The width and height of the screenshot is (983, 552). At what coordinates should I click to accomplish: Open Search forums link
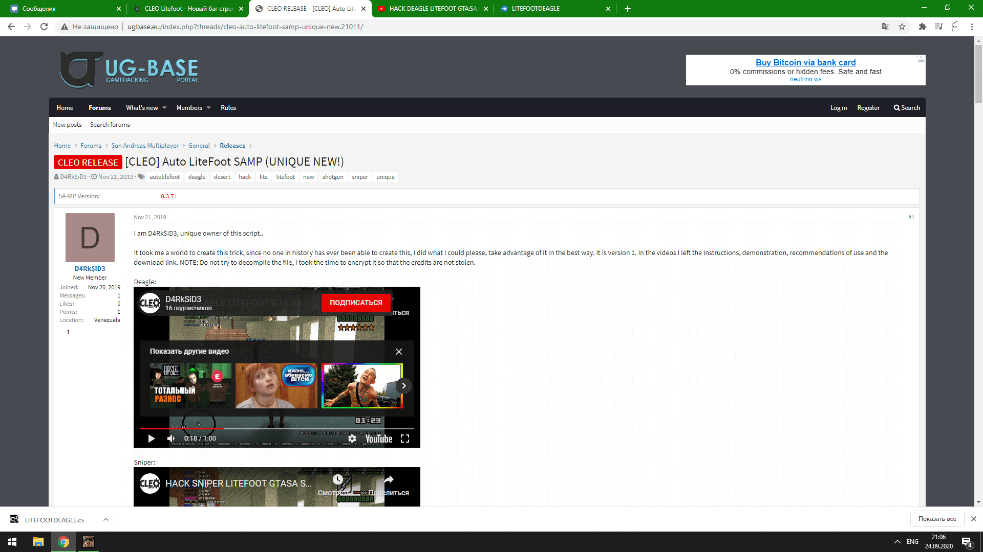tap(110, 125)
